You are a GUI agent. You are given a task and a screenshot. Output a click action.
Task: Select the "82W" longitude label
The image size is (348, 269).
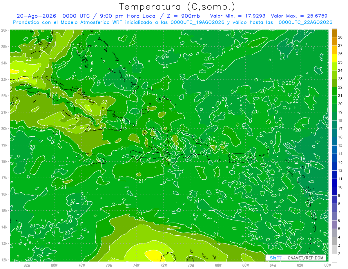tap(27, 265)
